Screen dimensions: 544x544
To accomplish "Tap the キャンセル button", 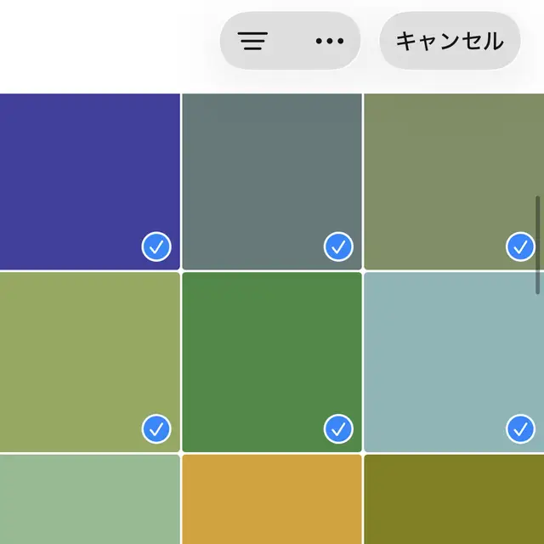I will point(450,41).
